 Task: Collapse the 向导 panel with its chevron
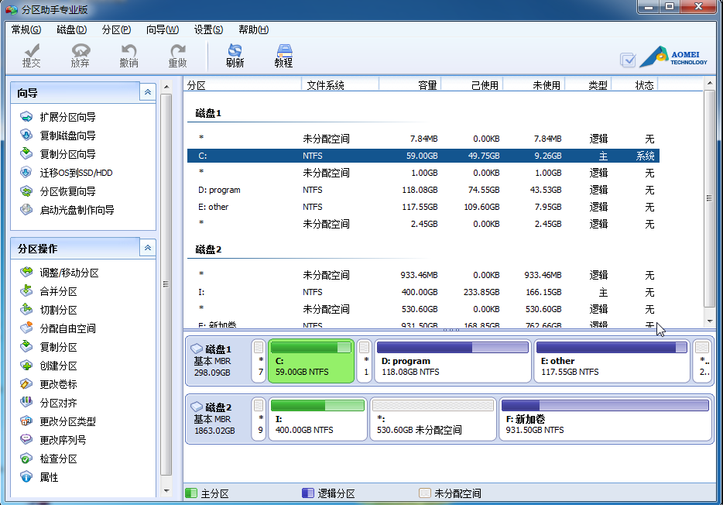pyautogui.click(x=147, y=92)
